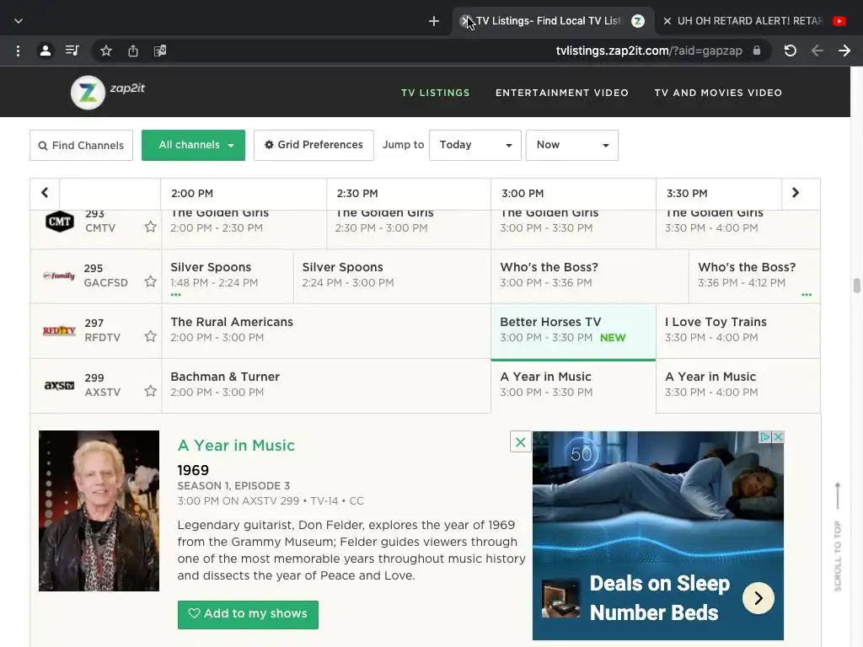This screenshot has width=863, height=647.
Task: Open the AdChoices info icon
Action: (765, 437)
